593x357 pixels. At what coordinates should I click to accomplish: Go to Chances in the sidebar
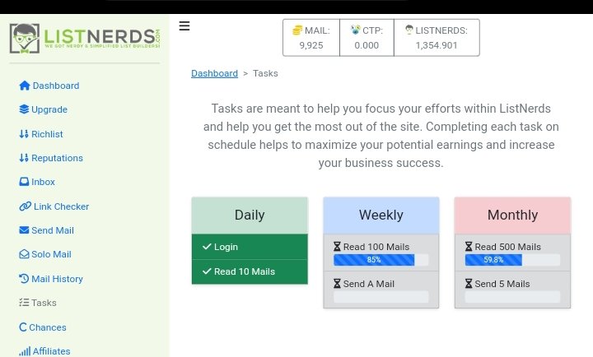pos(43,327)
